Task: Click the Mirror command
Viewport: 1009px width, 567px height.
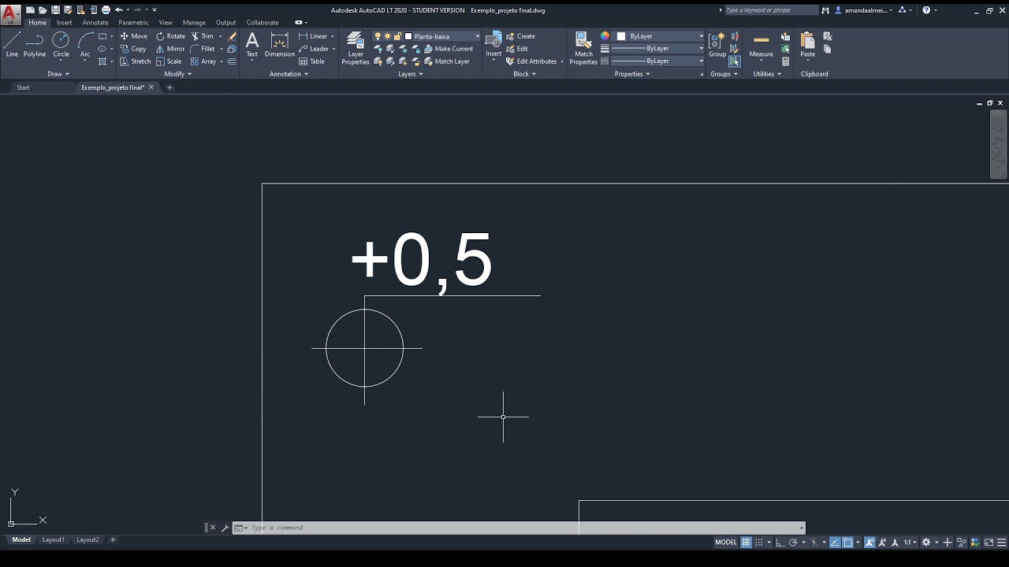Action: click(170, 49)
